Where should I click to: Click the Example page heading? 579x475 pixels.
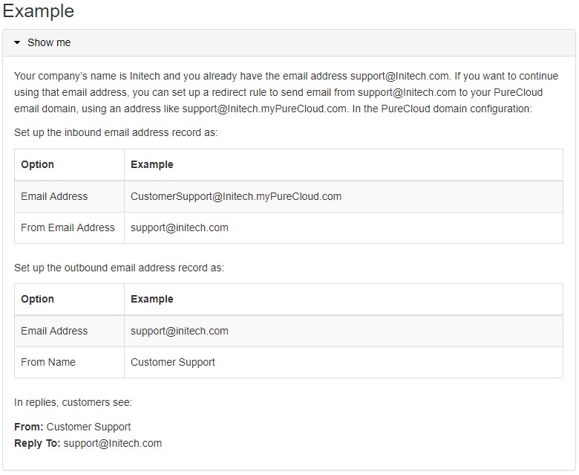click(39, 11)
